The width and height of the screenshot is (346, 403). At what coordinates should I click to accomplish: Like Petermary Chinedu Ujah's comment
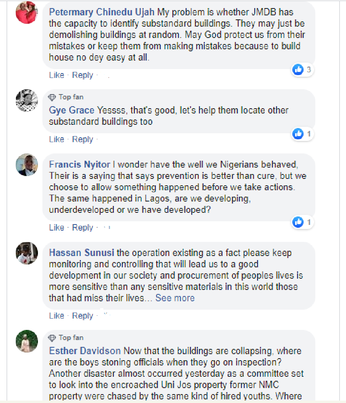pos(57,75)
